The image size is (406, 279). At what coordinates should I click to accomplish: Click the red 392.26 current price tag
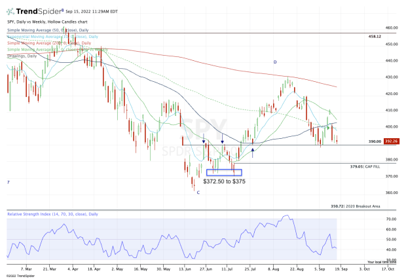tap(391, 141)
